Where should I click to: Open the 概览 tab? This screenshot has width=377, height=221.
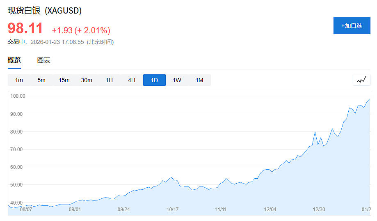pos(14,60)
